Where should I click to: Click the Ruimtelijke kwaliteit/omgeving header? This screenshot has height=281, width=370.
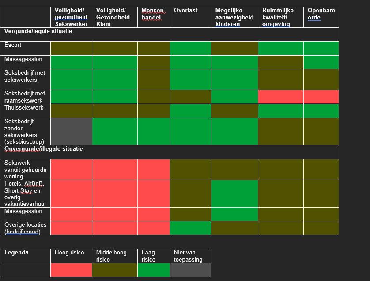278,17
